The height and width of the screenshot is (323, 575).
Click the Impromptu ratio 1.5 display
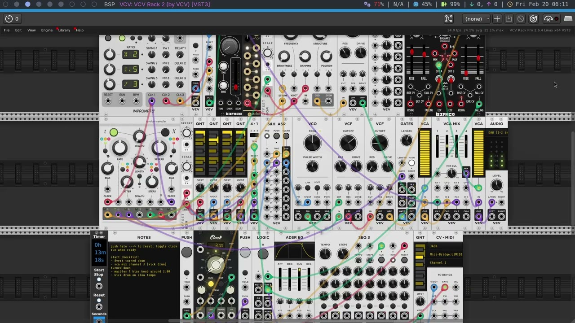[x=130, y=69]
